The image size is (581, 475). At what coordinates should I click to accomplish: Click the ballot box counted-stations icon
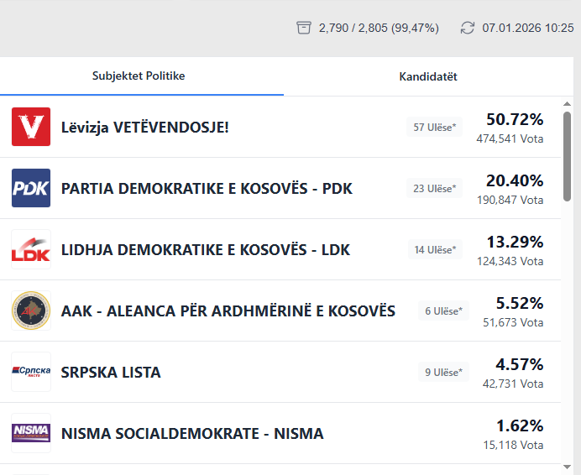click(x=304, y=28)
